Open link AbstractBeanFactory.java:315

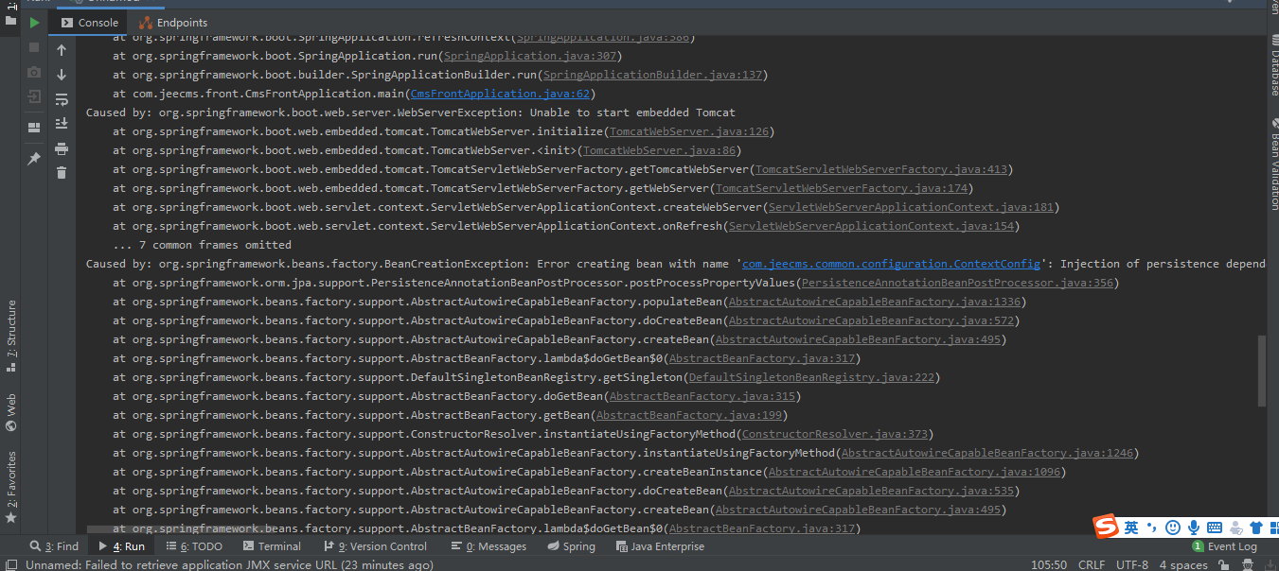click(x=702, y=396)
